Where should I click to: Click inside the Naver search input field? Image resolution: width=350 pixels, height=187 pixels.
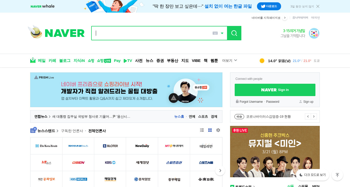point(152,33)
